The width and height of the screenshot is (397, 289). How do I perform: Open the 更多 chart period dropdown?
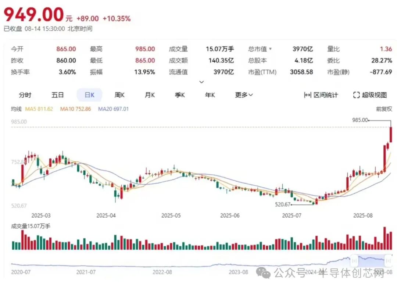243,95
